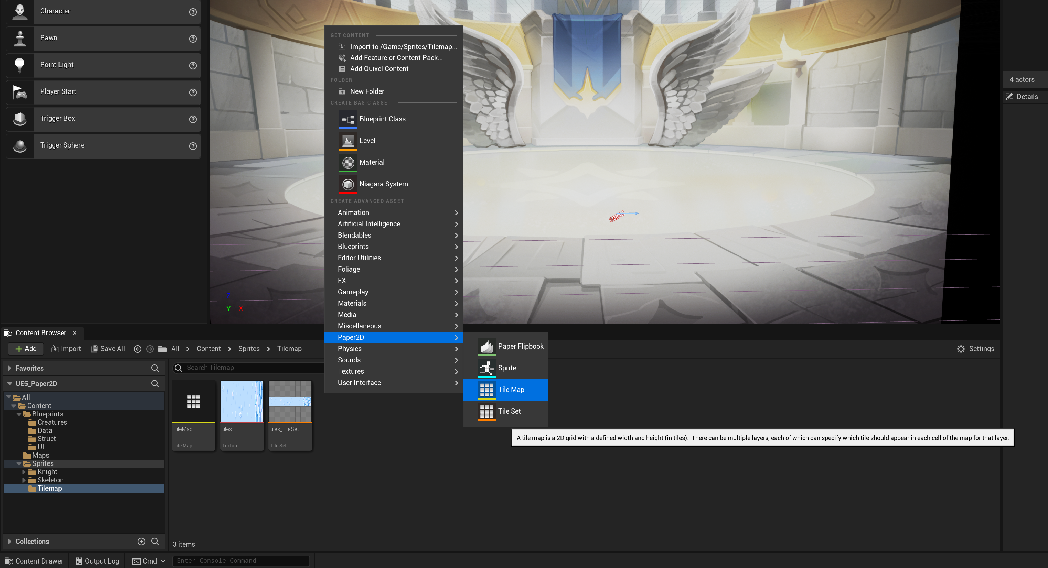Open help for Player Start
The height and width of the screenshot is (568, 1048).
pyautogui.click(x=193, y=92)
